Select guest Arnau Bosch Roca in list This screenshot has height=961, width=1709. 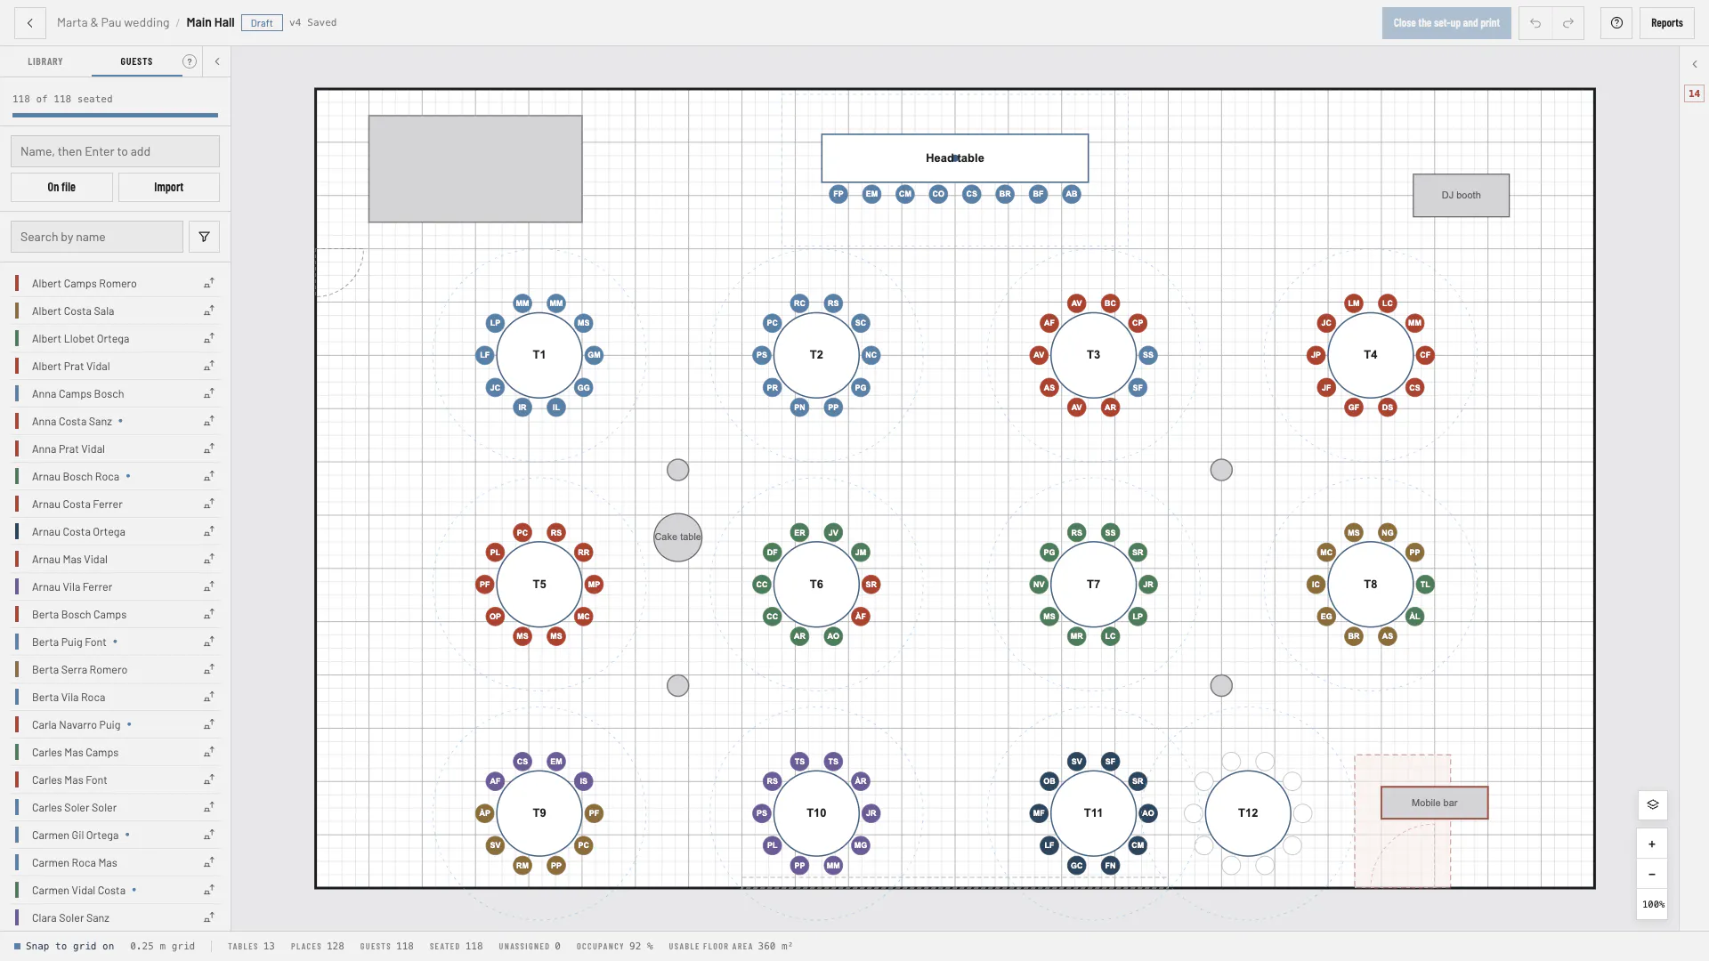[115, 476]
